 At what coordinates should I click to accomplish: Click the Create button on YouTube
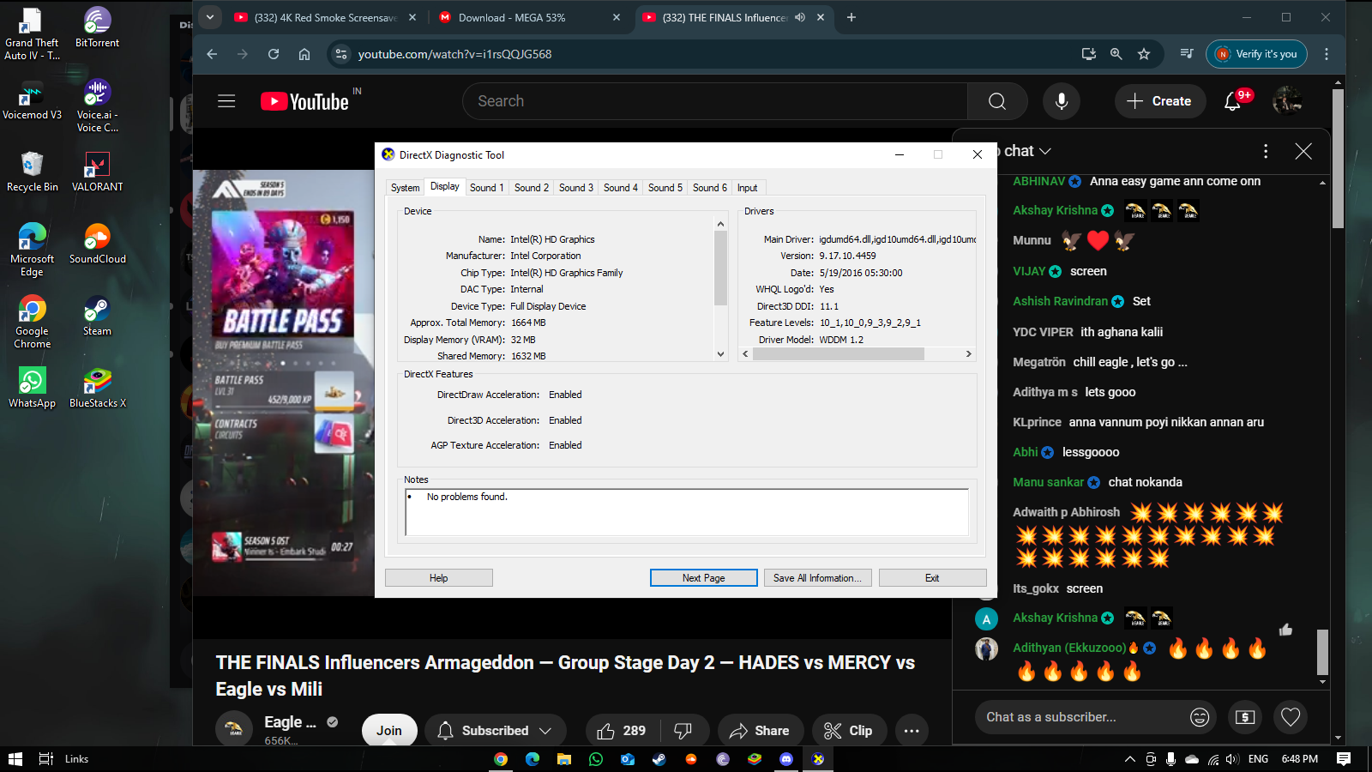pos(1159,101)
